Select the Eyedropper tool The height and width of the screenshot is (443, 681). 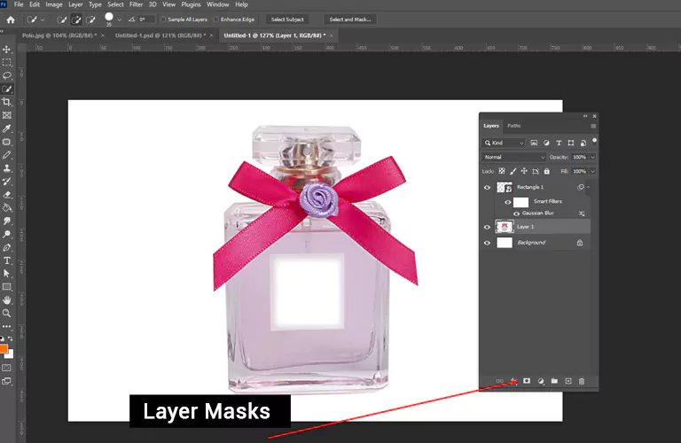(x=6, y=128)
